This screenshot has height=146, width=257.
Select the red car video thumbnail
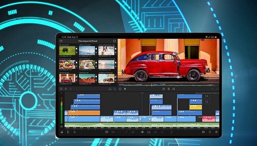66,78
